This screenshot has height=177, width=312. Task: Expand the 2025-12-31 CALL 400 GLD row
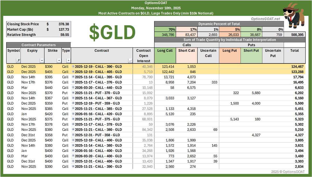(x=73, y=161)
